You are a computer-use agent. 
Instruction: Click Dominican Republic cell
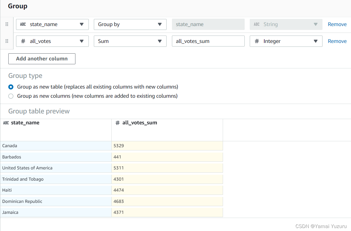pos(56,201)
